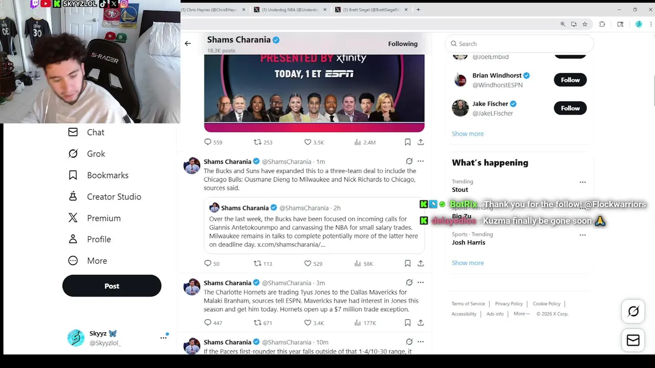Follow Brian Windhorst
This screenshot has height=368, width=655.
pyautogui.click(x=570, y=80)
